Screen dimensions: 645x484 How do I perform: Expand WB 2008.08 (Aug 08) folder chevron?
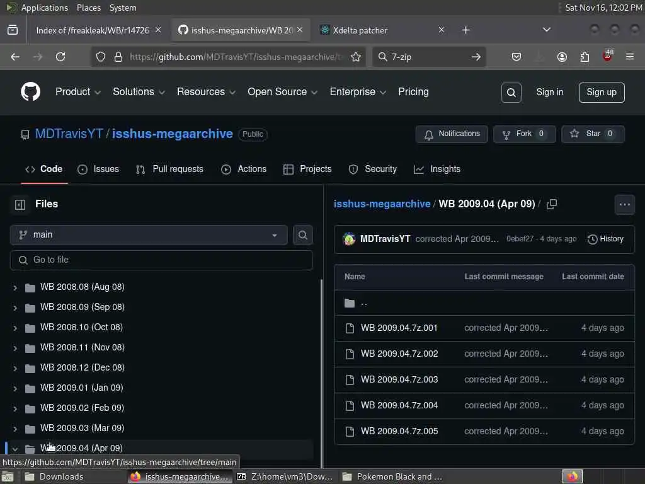15,287
